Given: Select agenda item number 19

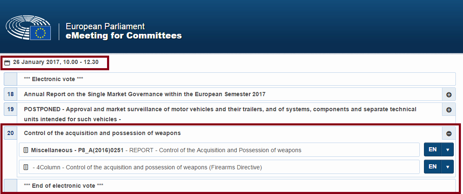Looking at the screenshot, I should [x=10, y=110].
